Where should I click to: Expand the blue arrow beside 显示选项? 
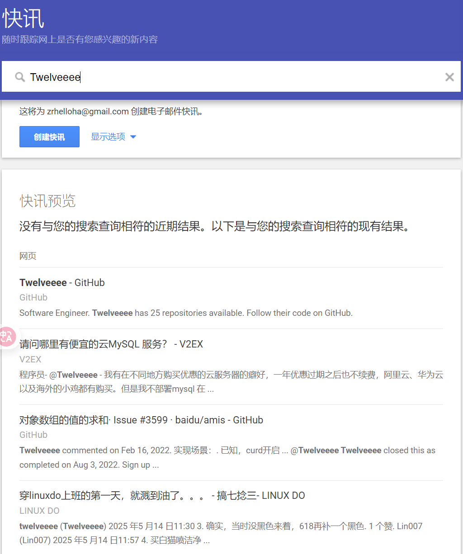pyautogui.click(x=133, y=137)
